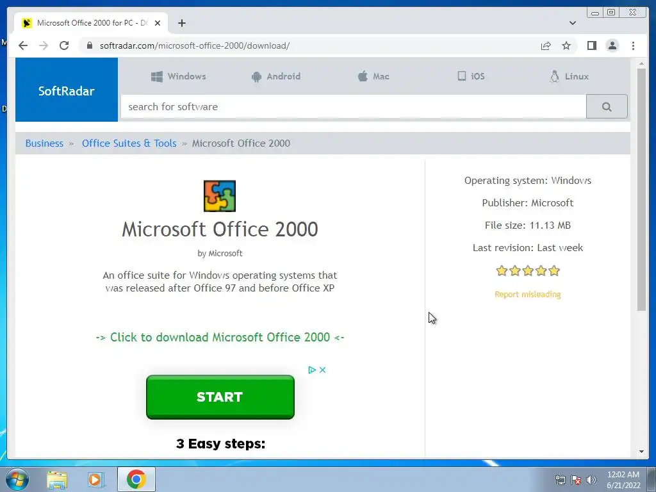This screenshot has width=656, height=492.
Task: Click the '3 Easy steps:' text
Action: tap(220, 443)
